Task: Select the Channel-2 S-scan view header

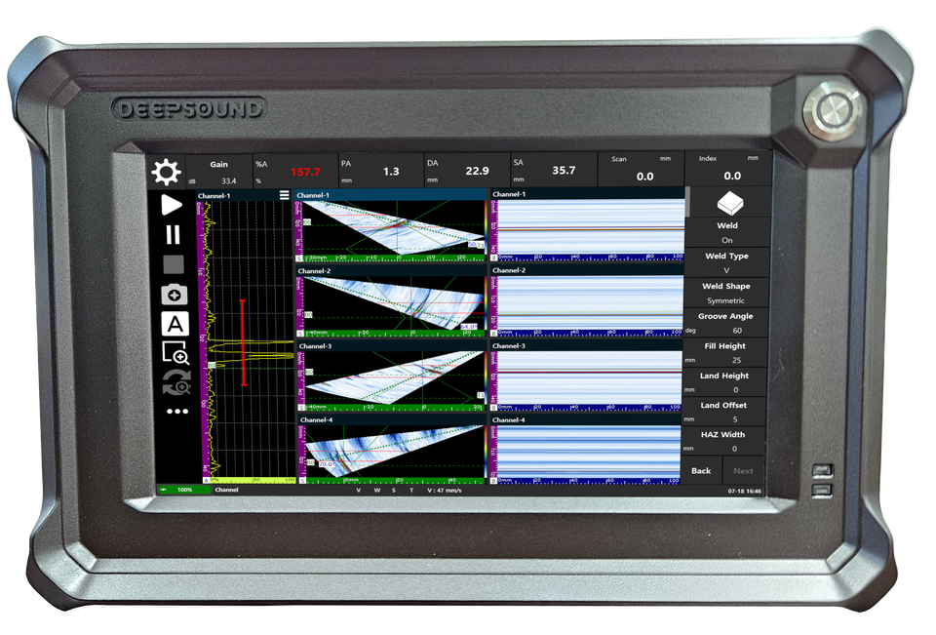Action: pyautogui.click(x=392, y=270)
